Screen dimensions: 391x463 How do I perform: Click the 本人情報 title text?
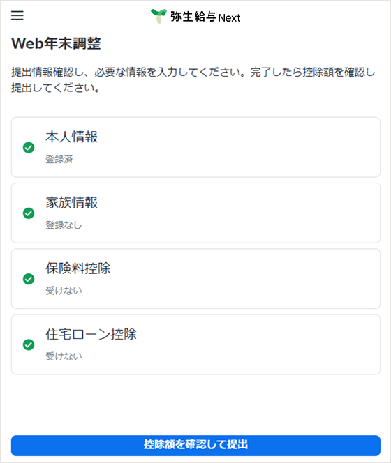tap(72, 137)
